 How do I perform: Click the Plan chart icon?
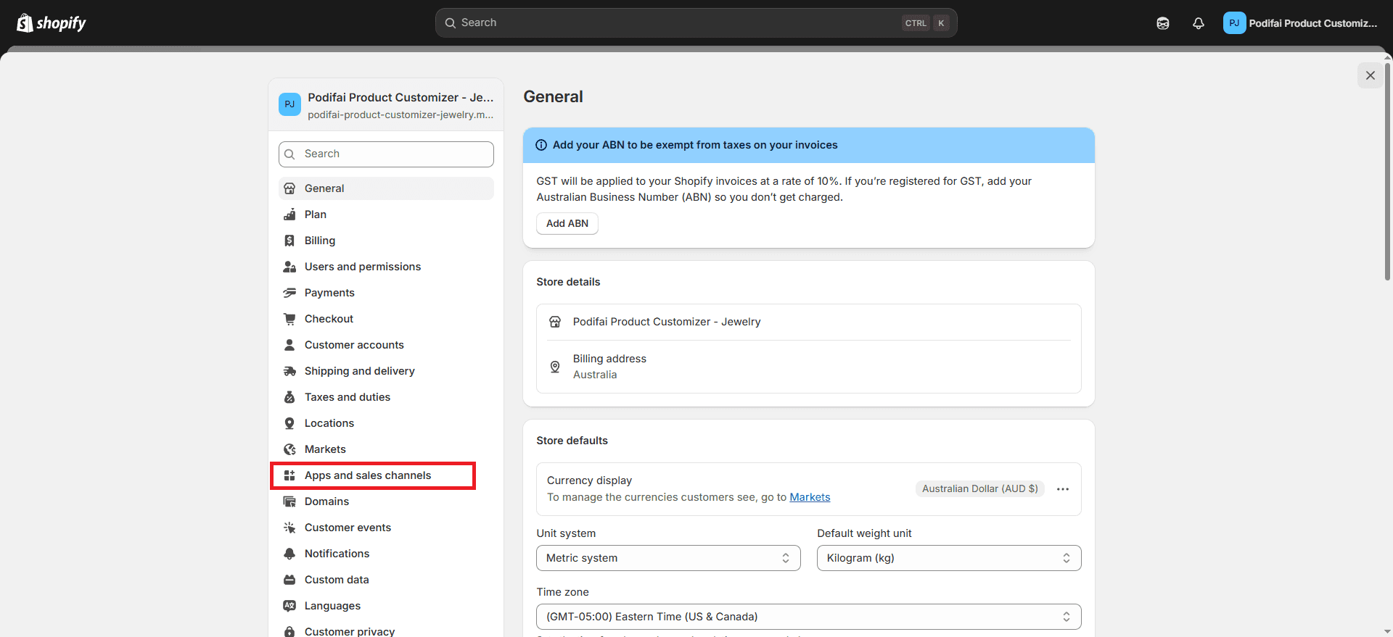point(289,215)
